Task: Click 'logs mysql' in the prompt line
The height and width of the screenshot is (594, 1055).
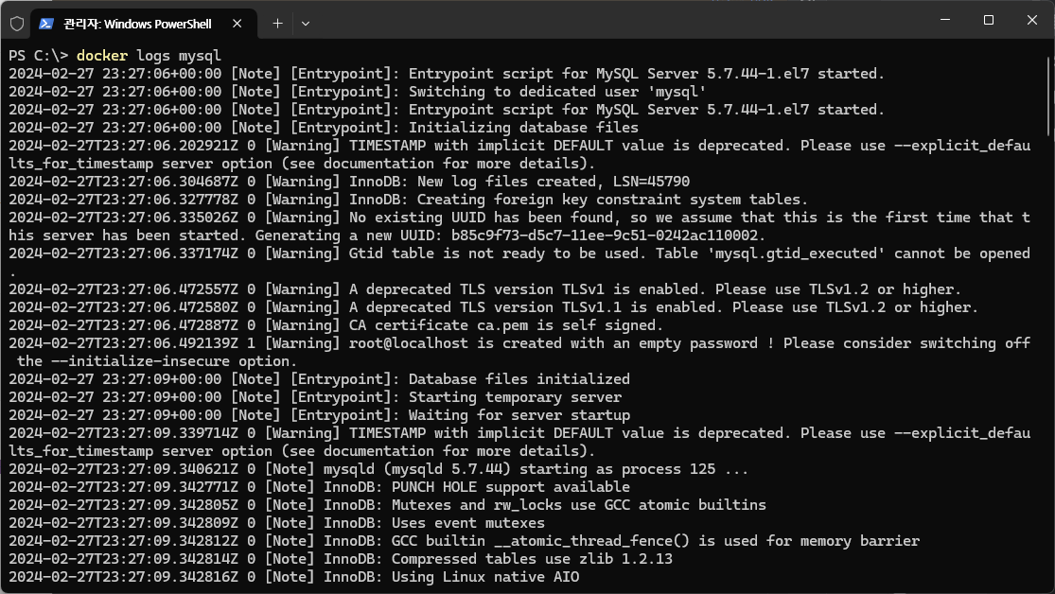Action: 178,55
